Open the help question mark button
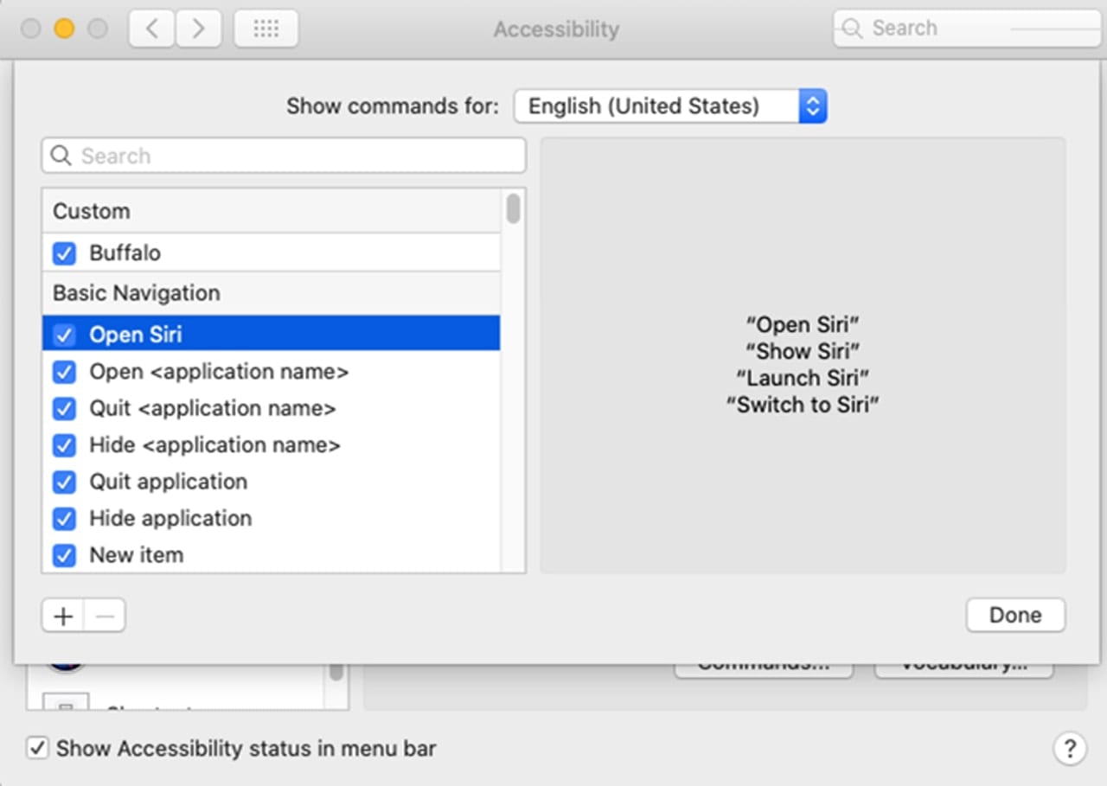 click(1069, 748)
